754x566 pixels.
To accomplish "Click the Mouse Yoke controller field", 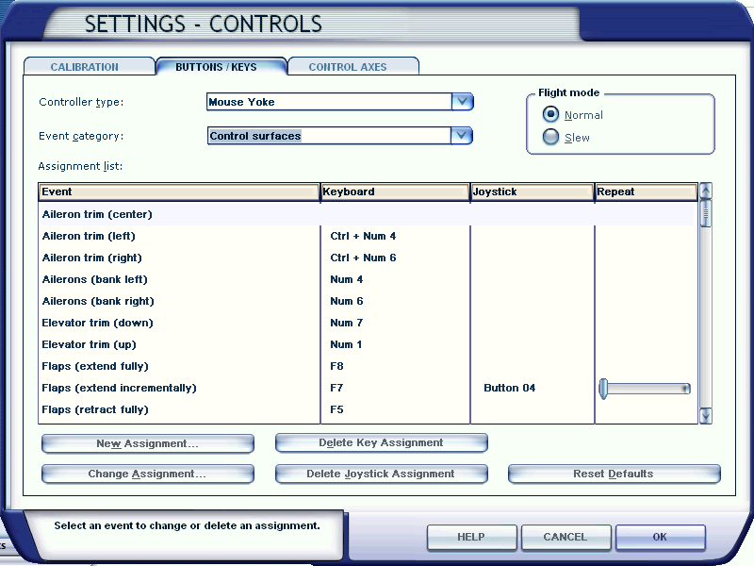I will point(329,102).
